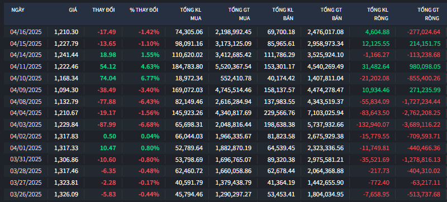Click the 03/26/2025 date row
This screenshot has height=202, width=447.
(225, 195)
